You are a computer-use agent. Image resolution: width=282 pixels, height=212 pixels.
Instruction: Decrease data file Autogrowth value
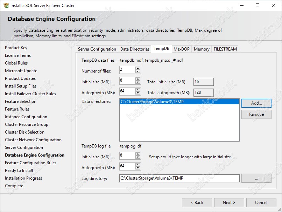[138, 93]
